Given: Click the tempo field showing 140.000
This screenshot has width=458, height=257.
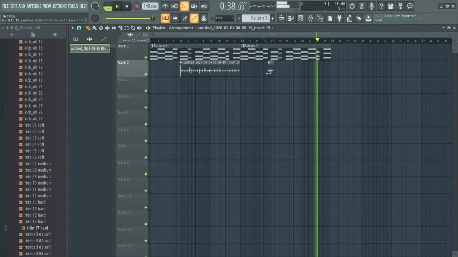Looking at the screenshot, I should click(x=150, y=6).
